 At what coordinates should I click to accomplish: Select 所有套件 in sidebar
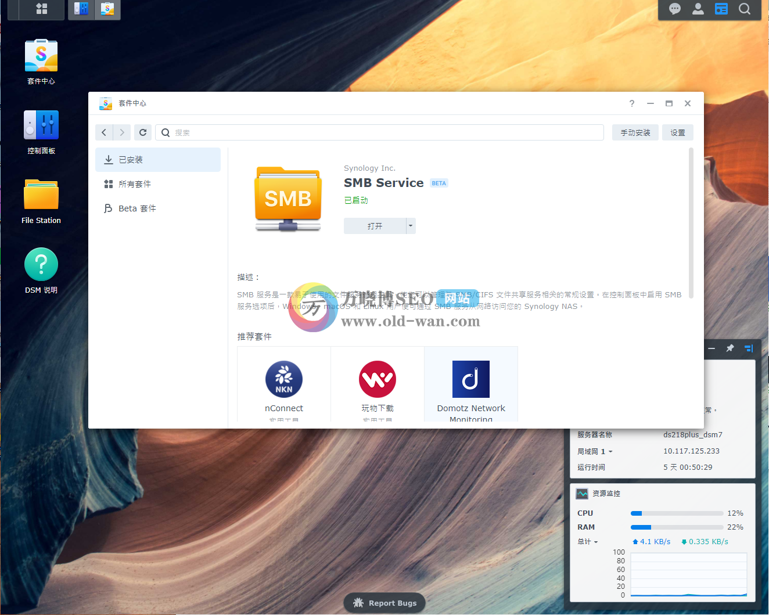(x=158, y=184)
